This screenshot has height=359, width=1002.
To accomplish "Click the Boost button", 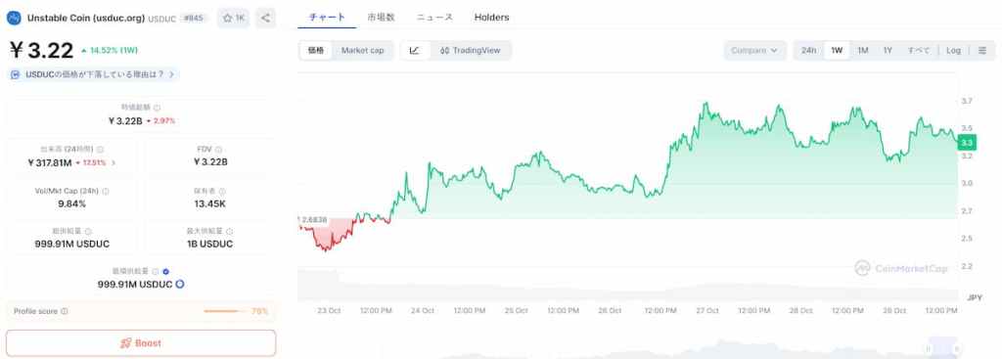I will pyautogui.click(x=141, y=343).
